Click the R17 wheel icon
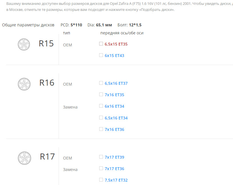 24,158
